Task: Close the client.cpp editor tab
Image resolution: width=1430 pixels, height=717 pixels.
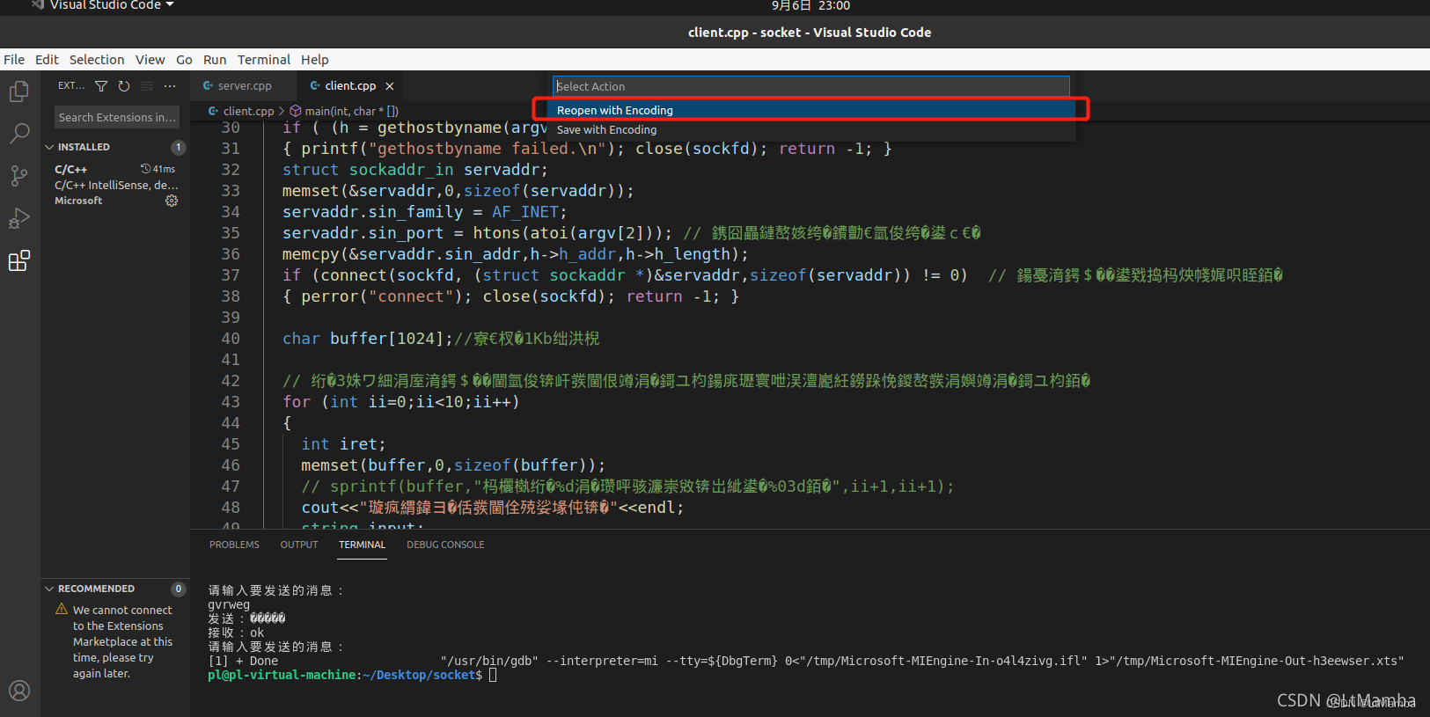Action: click(390, 86)
